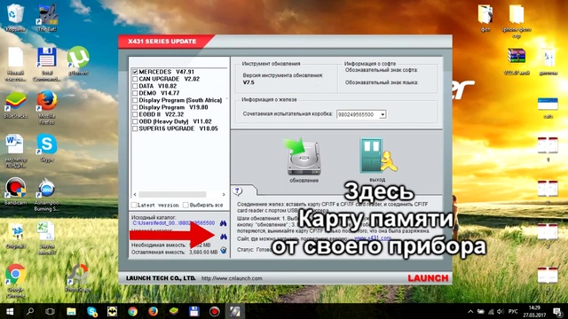Viewport: 568px width, 319px height.
Task: Click the volume tray icon
Action: 501,311
